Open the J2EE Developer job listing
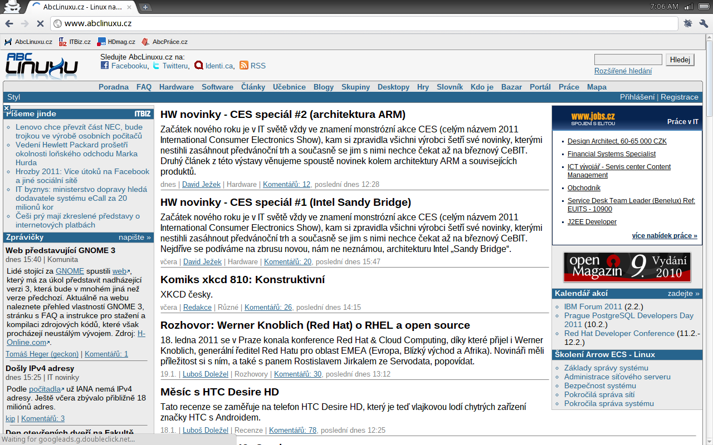This screenshot has height=445, width=713. (x=592, y=222)
